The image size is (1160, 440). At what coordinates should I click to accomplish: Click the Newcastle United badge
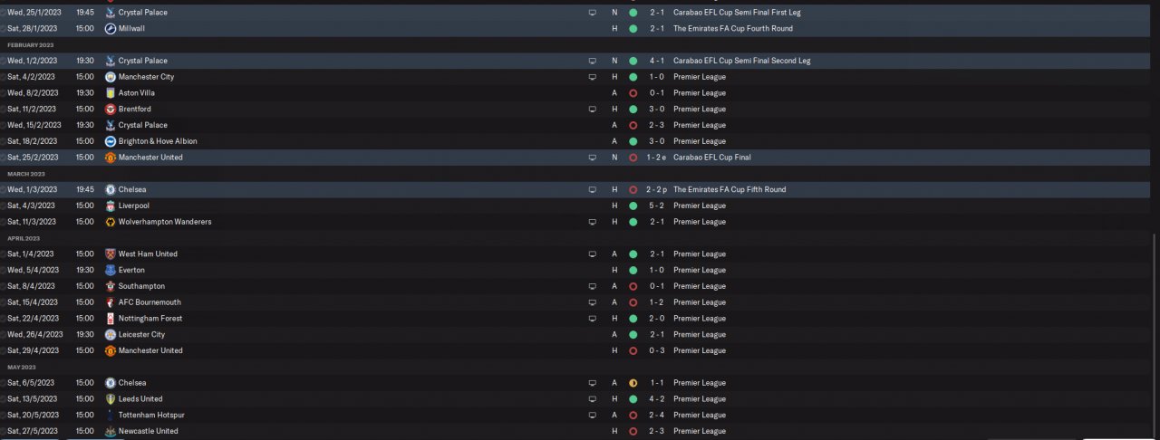pyautogui.click(x=110, y=431)
